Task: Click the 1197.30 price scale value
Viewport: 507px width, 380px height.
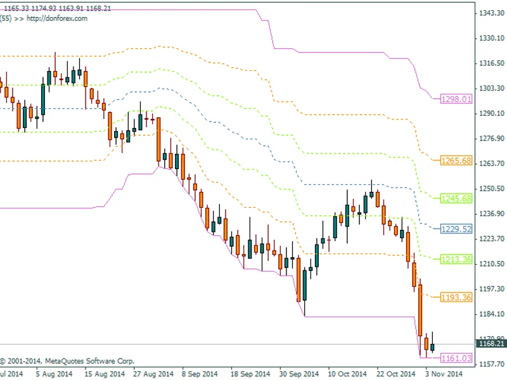Action: click(x=492, y=289)
